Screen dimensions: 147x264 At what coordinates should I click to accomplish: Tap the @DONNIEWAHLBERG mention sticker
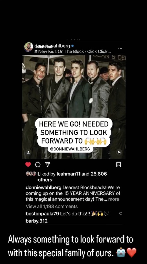click(x=70, y=149)
